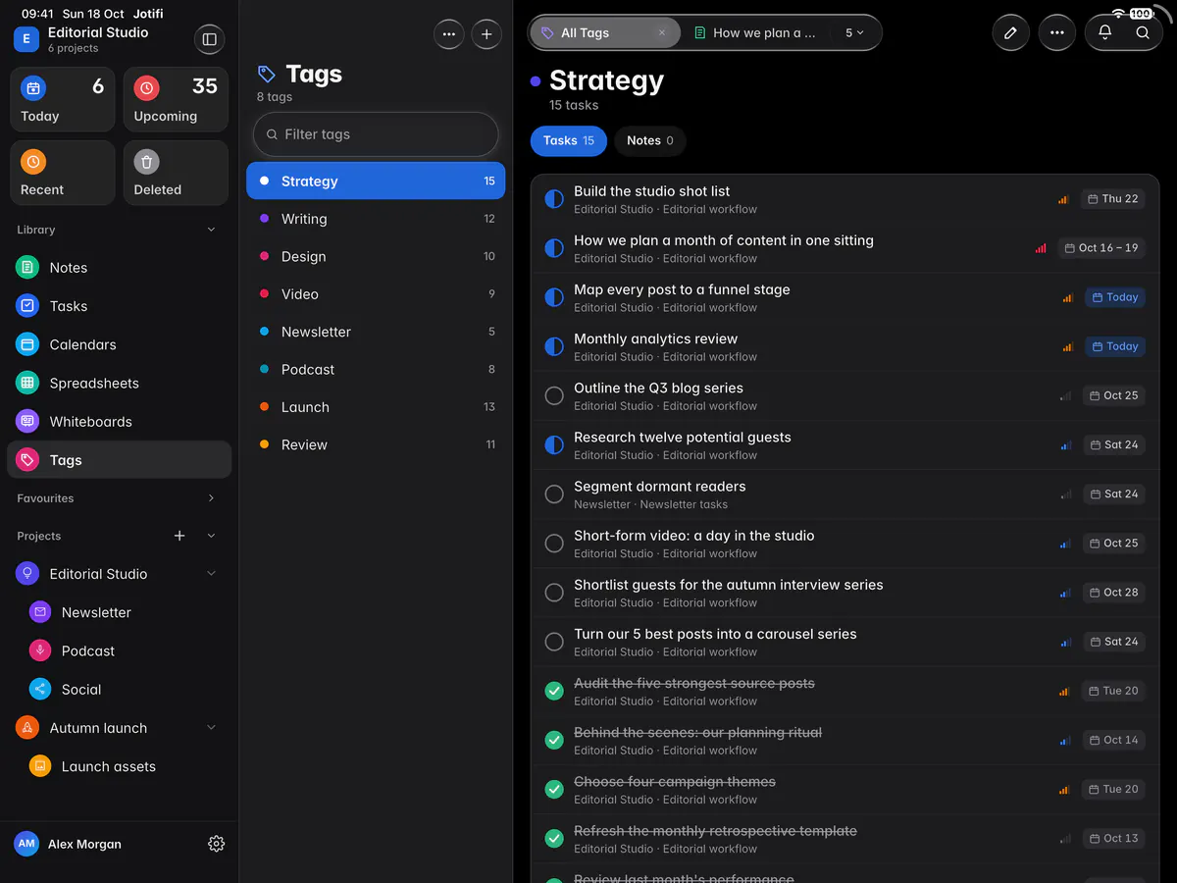1177x883 pixels.
Task: Open the Newsletter project
Action: [119, 612]
